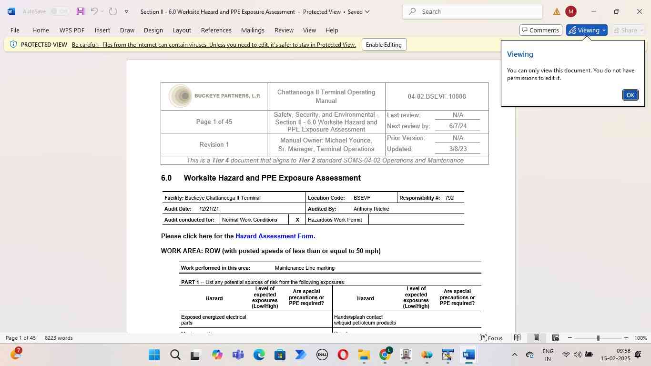Click the 8223 words count
651x366 pixels.
pyautogui.click(x=59, y=338)
